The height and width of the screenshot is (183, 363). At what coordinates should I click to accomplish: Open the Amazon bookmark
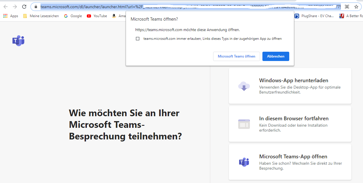tap(119, 16)
